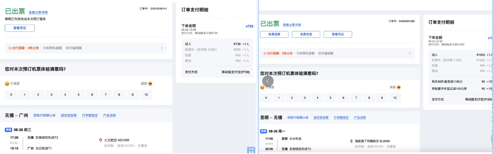493x154 pixels.
Task: Click the 海航旗下祥鹏航空 airline logo icon
Action: point(351,141)
